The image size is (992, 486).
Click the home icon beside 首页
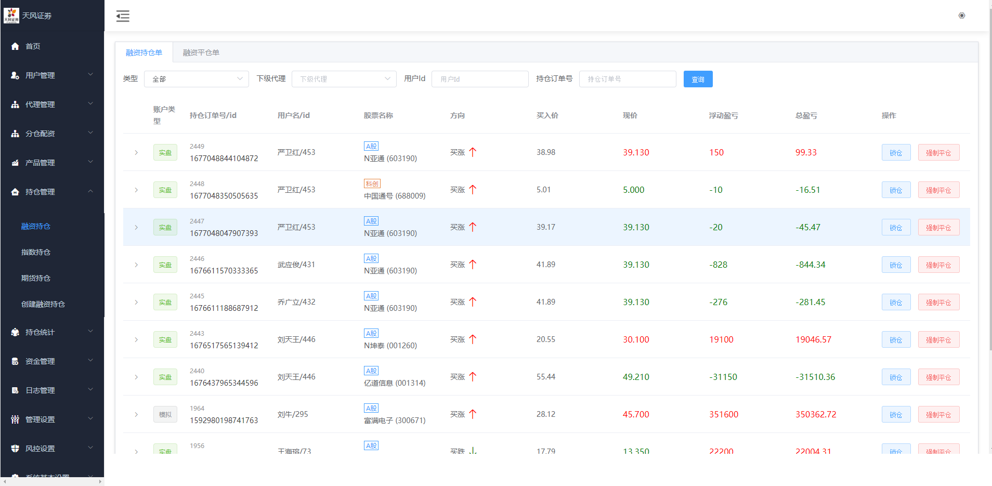pos(15,46)
